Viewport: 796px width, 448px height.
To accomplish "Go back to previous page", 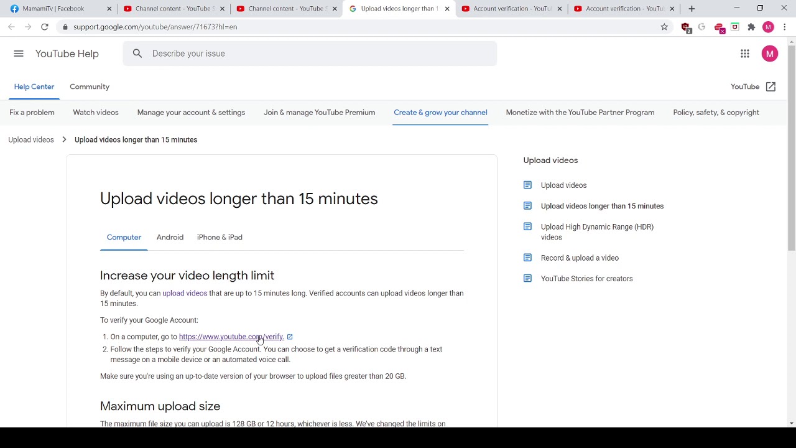I will click(11, 27).
